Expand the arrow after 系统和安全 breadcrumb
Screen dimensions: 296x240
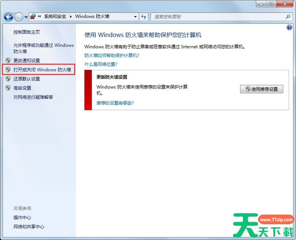coord(72,16)
